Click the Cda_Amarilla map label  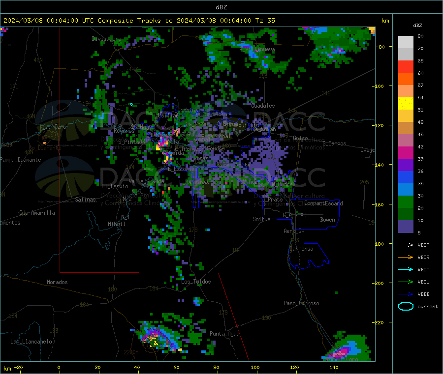(x=37, y=213)
